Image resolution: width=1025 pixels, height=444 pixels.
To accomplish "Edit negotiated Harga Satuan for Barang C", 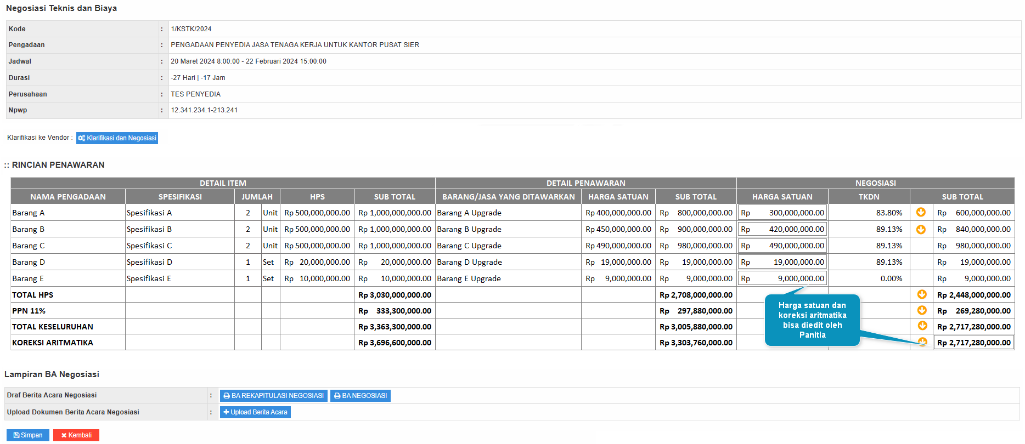I will pyautogui.click(x=782, y=246).
